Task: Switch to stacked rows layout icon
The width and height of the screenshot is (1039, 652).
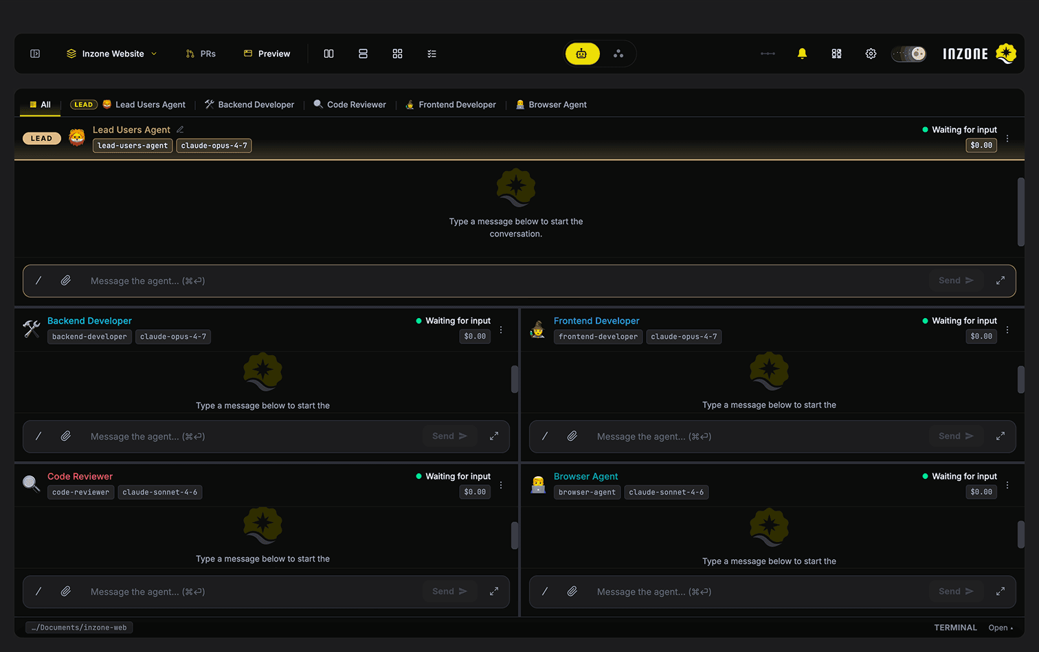Action: (x=364, y=54)
